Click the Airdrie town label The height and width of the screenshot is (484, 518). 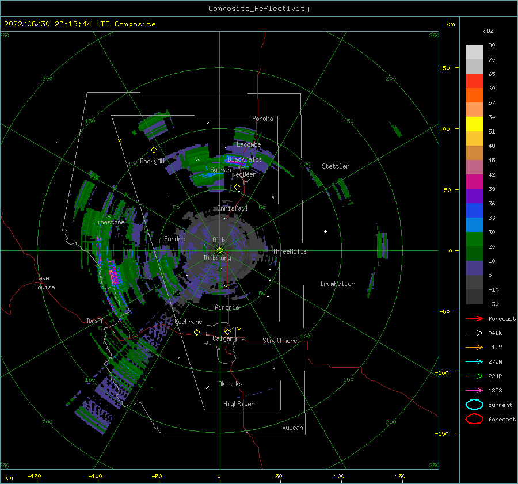coord(227,307)
